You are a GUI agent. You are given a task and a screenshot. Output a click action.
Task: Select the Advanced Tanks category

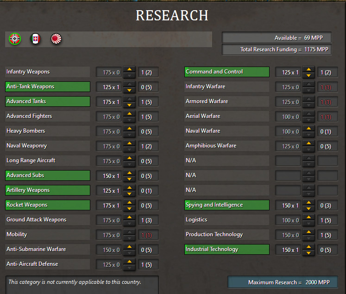click(47, 101)
